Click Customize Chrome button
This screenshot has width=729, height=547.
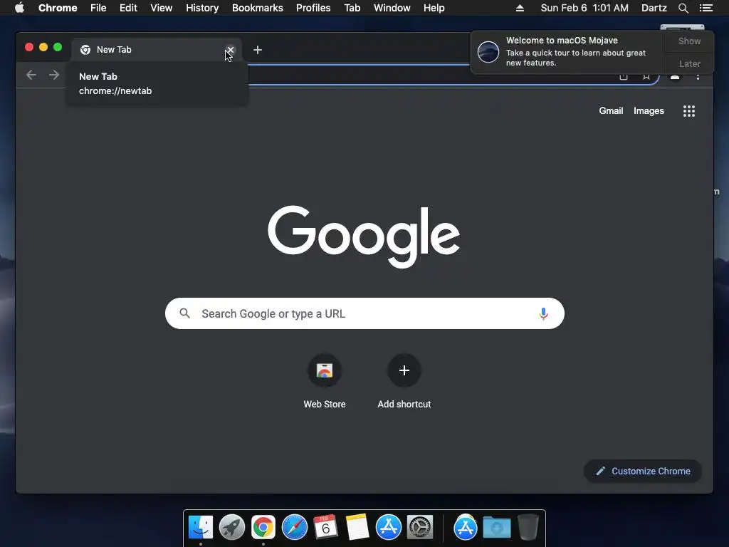coord(643,472)
